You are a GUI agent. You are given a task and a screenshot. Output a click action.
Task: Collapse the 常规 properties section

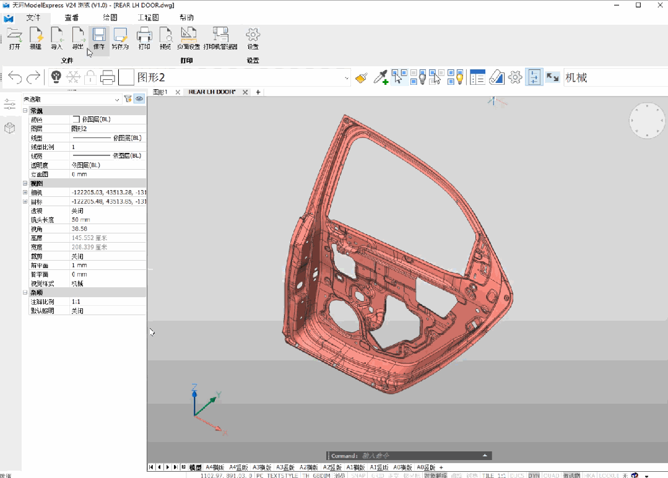(25, 110)
